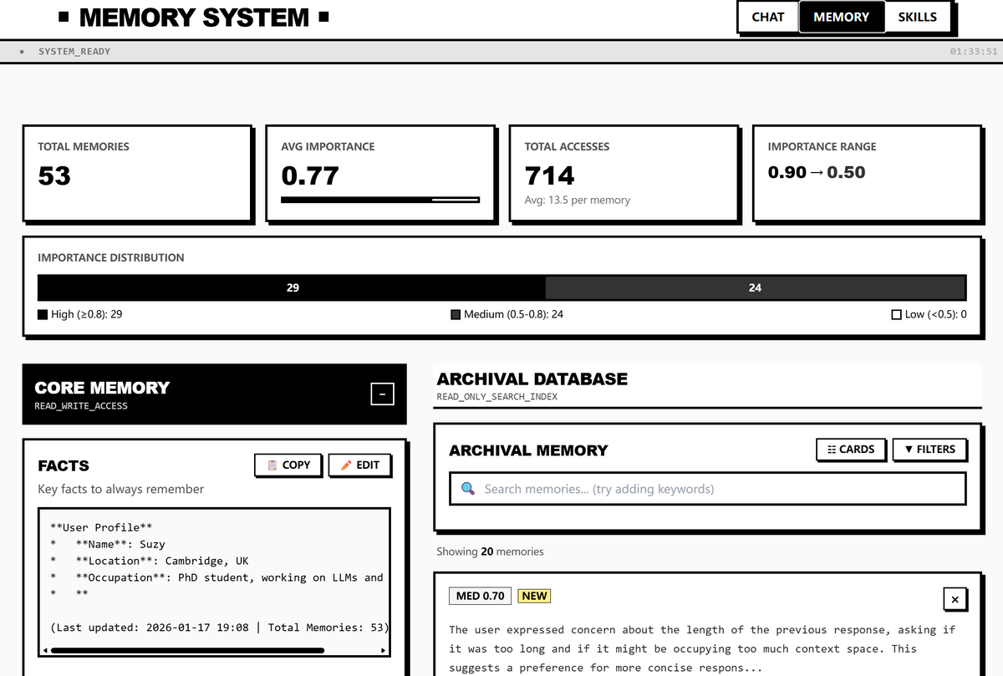The width and height of the screenshot is (1003, 676).
Task: Click the '**Name**: Suzy' line
Action: pyautogui.click(x=108, y=544)
